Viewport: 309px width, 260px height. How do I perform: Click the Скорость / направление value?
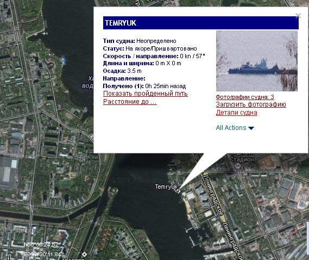[192, 56]
